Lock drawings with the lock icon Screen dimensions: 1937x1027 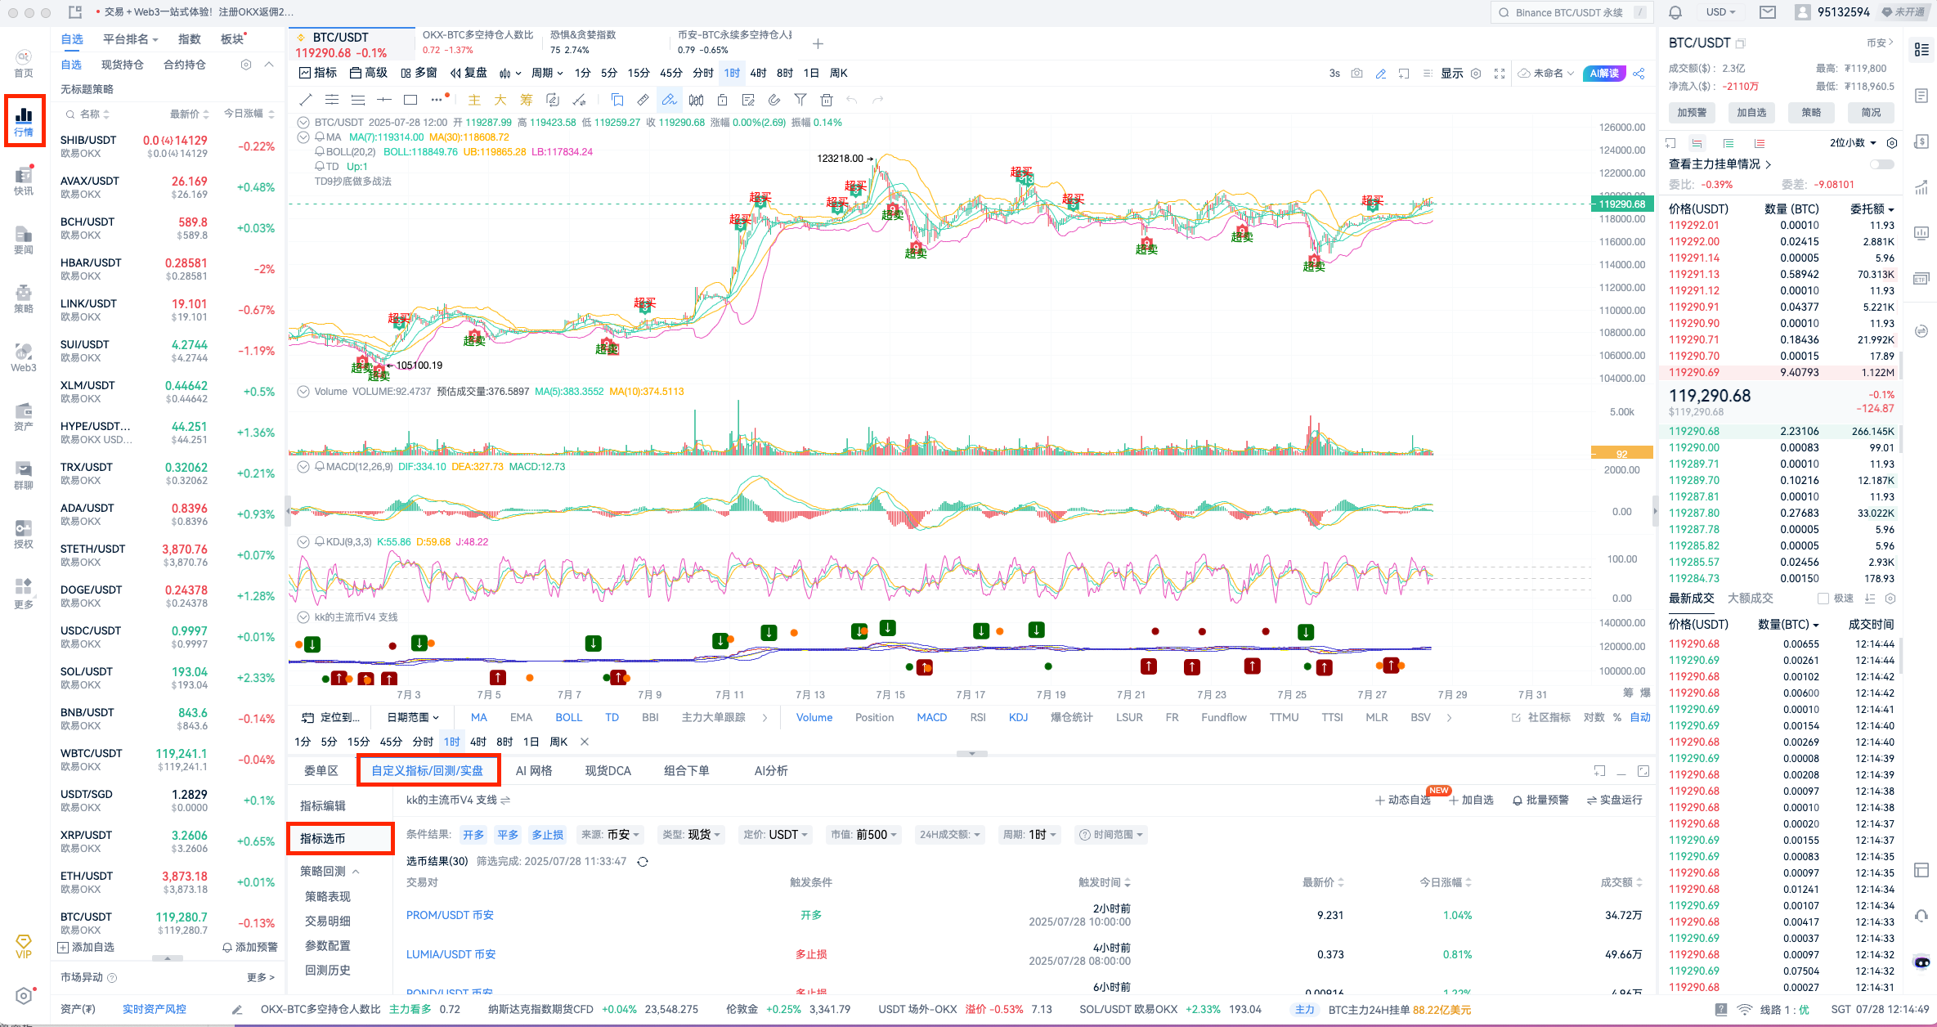(722, 100)
